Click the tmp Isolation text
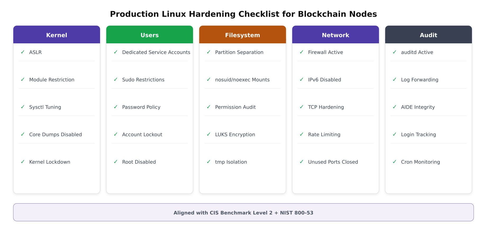 231,162
